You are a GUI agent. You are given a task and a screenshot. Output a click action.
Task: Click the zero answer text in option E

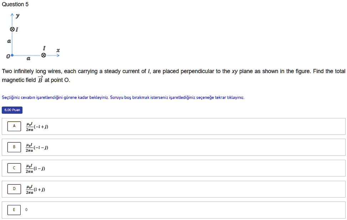tap(26, 210)
